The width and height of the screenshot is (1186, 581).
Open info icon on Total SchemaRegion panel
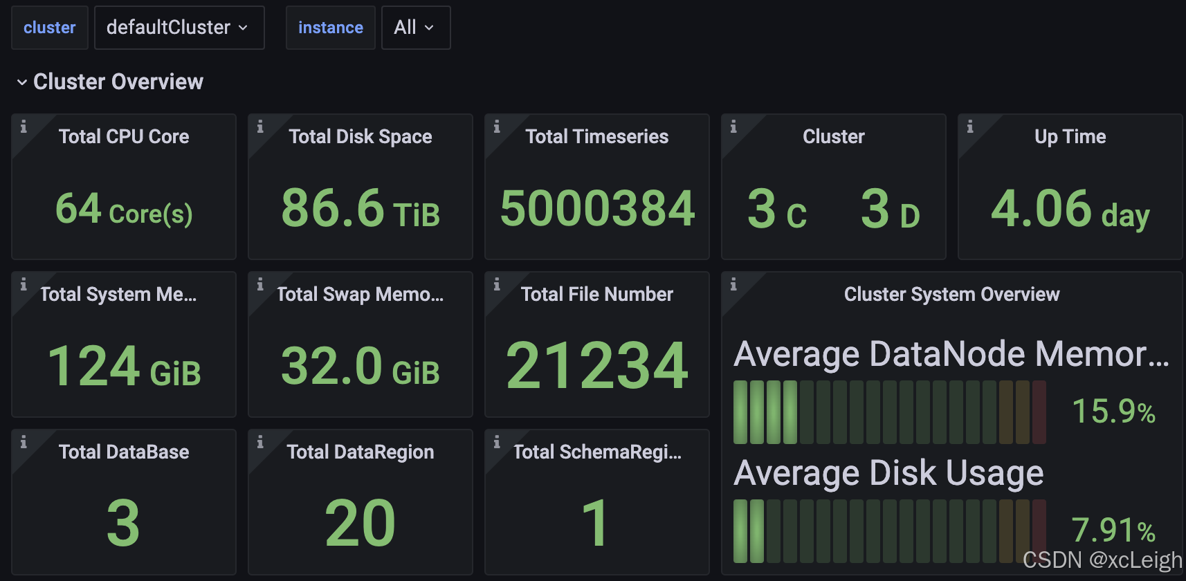click(497, 442)
